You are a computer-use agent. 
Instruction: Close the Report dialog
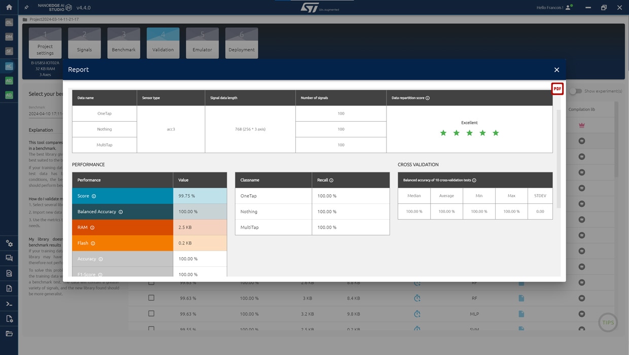pos(556,70)
